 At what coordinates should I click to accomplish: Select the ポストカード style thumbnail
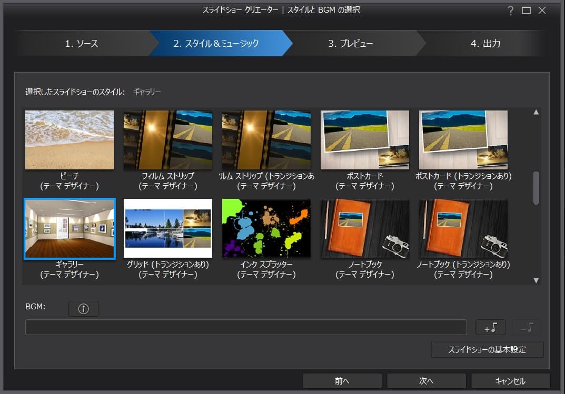tap(365, 140)
